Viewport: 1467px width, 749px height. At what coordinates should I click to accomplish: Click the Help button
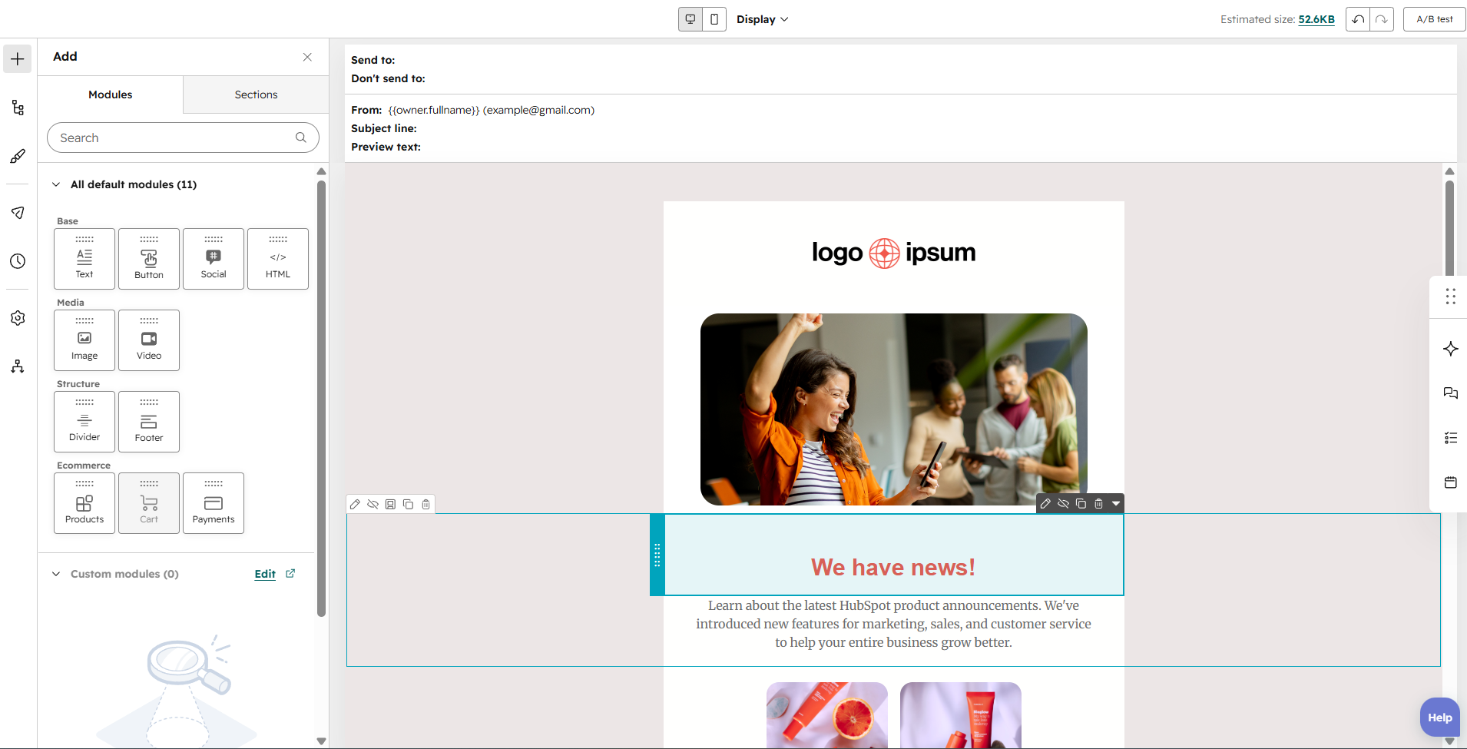(1439, 718)
